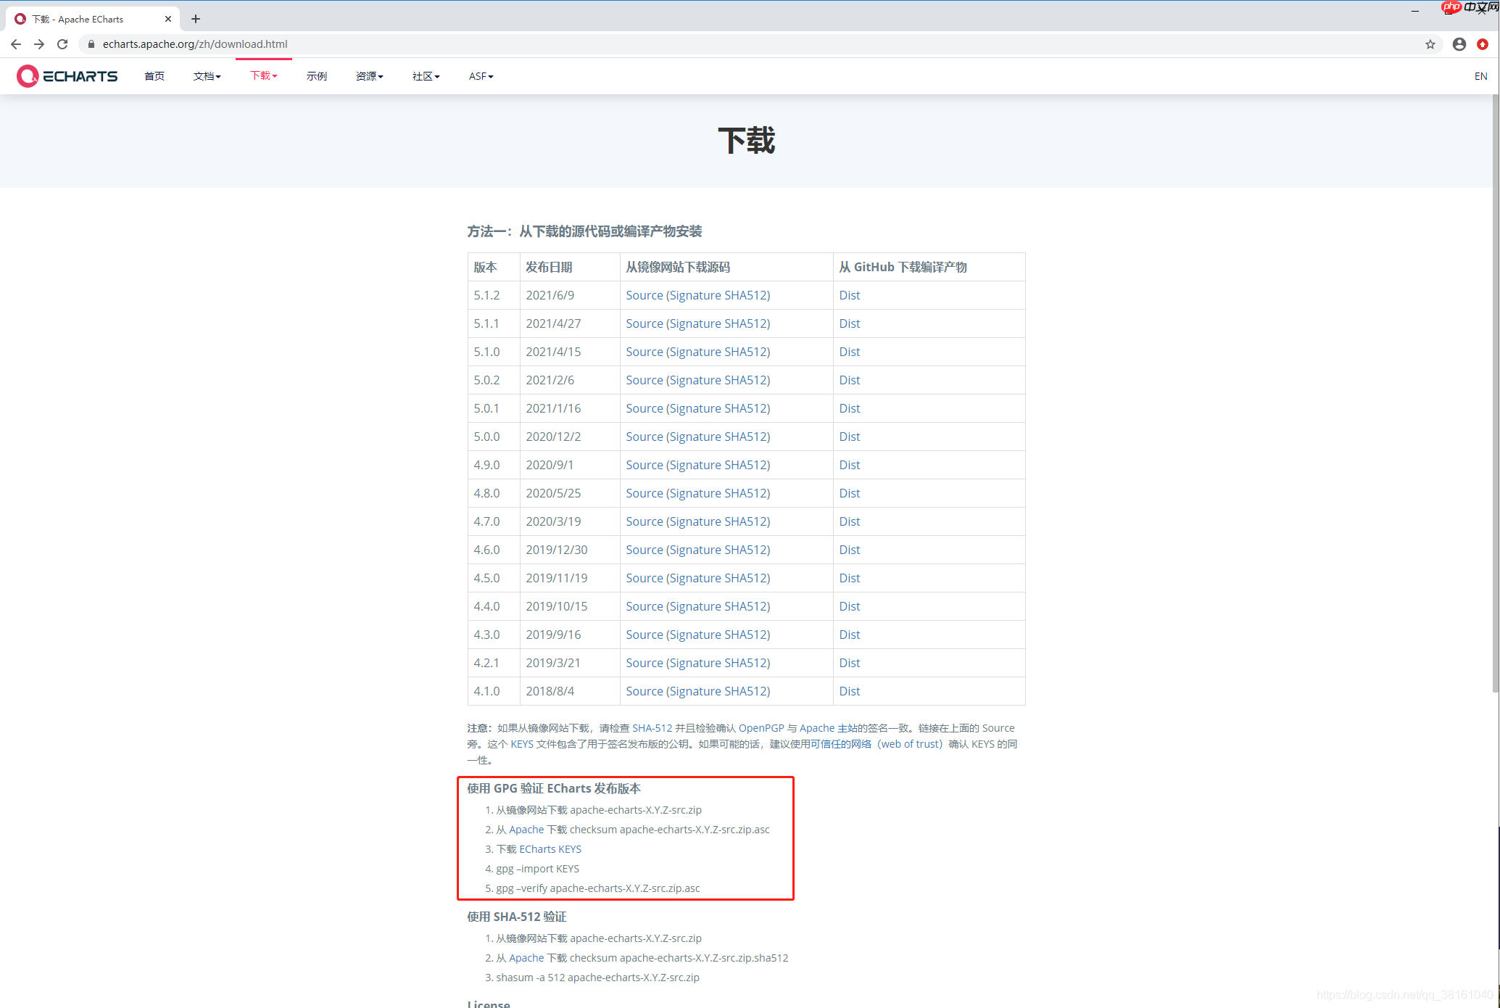This screenshot has width=1500, height=1008.
Task: Open SHA512 link for version 4.3.0
Action: coord(745,635)
